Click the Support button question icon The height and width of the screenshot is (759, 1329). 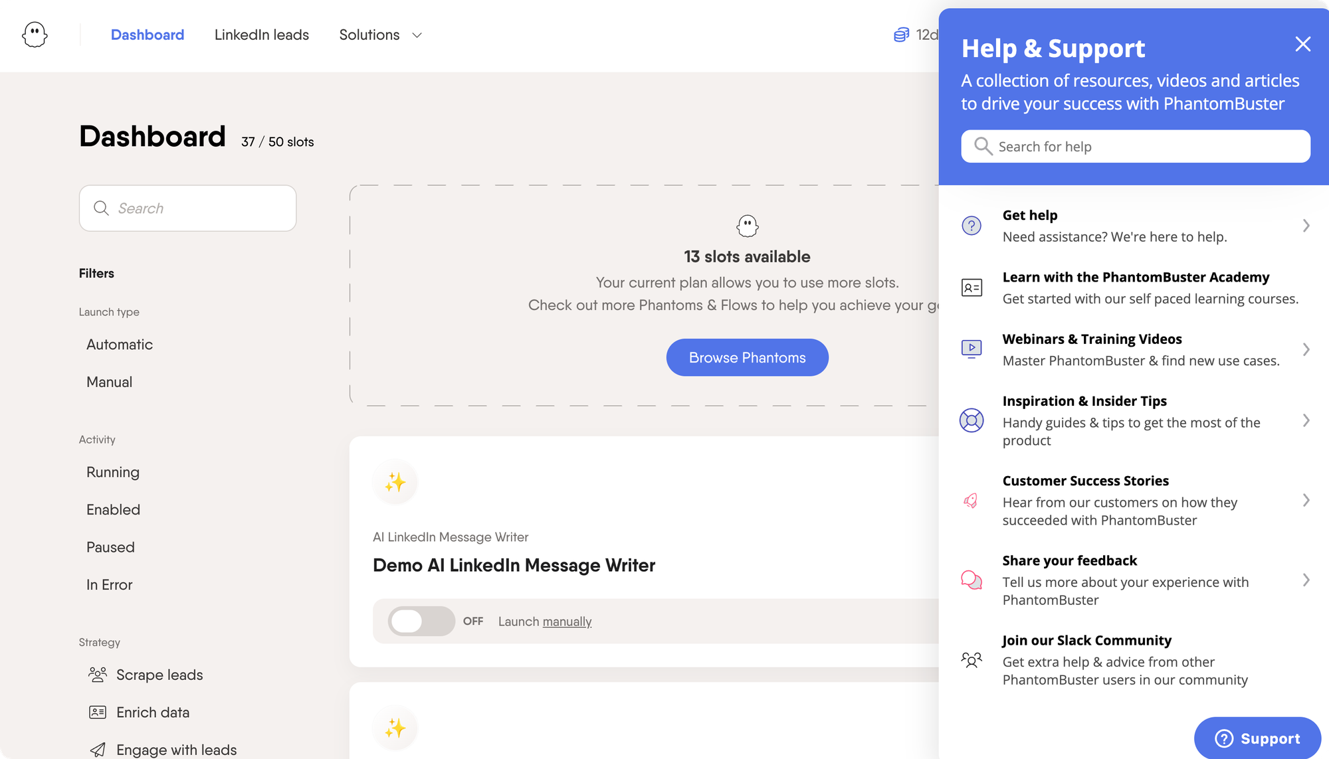[x=1224, y=738]
